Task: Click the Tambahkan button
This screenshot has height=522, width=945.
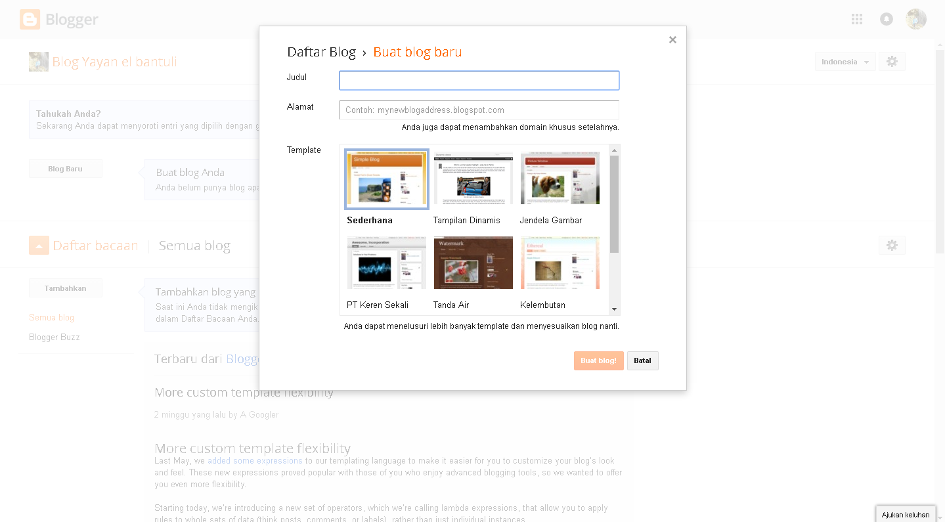Action: point(66,288)
